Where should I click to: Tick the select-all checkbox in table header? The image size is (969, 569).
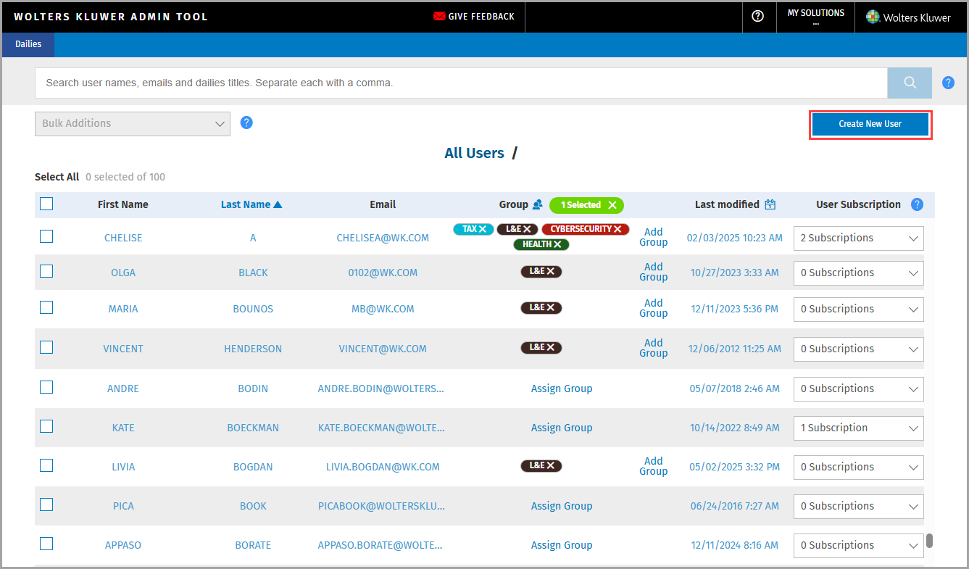click(46, 204)
